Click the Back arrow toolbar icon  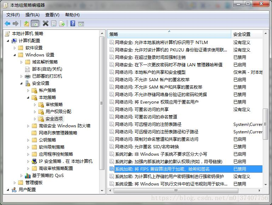(7, 23)
